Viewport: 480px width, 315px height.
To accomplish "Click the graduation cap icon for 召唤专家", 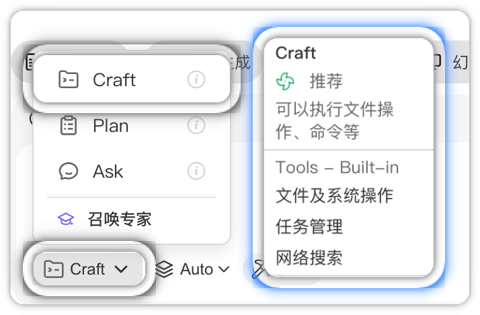I will [x=66, y=219].
